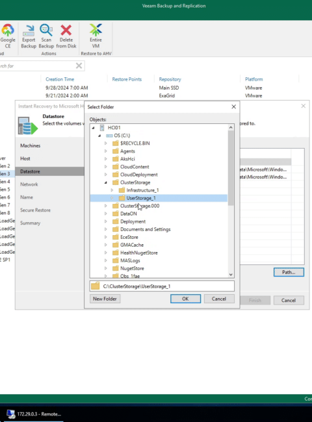Screen dimensions: 312x422
Task: Click the Path... button
Action: [x=289, y=272]
